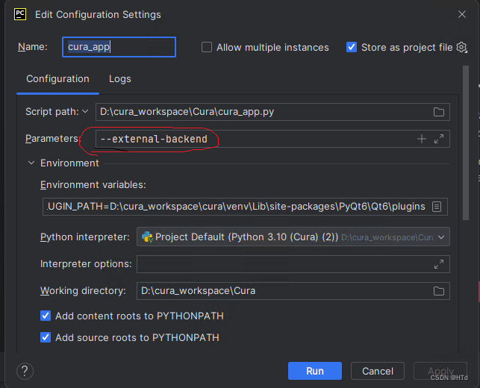Select the Configuration tab
This screenshot has width=480, height=388.
pyautogui.click(x=57, y=78)
